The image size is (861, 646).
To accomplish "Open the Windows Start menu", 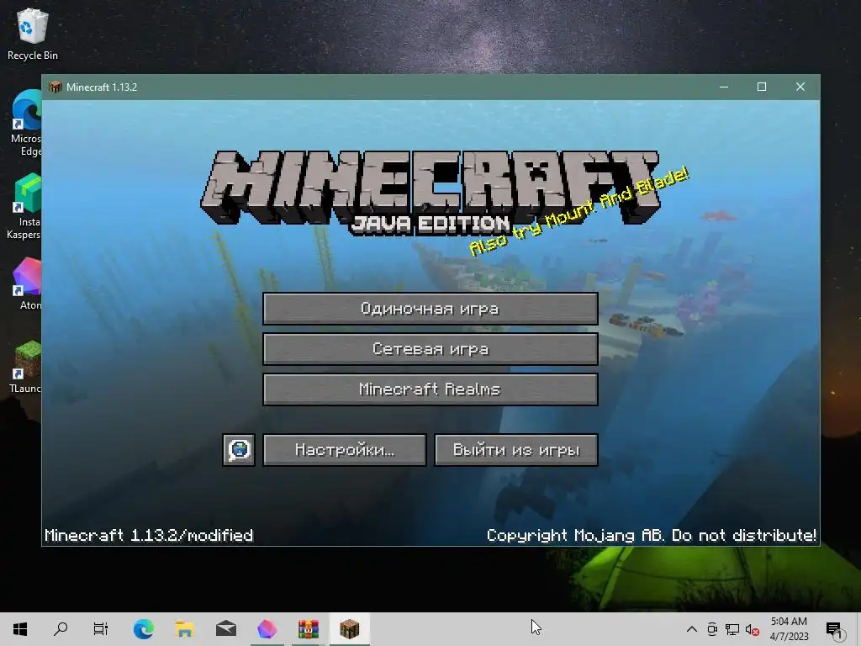I will [x=20, y=629].
